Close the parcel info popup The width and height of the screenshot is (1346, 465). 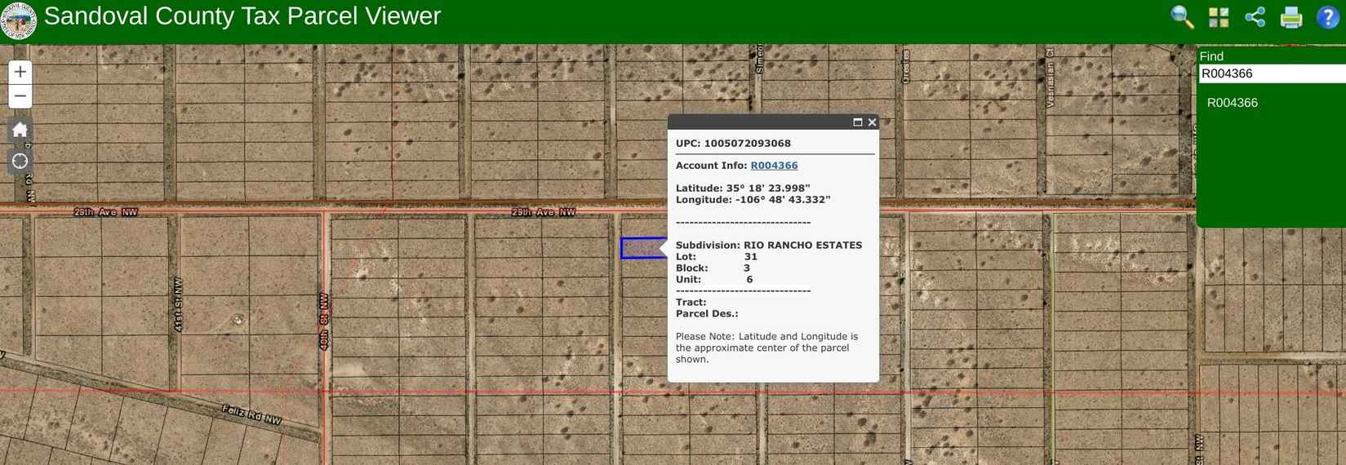click(x=872, y=122)
